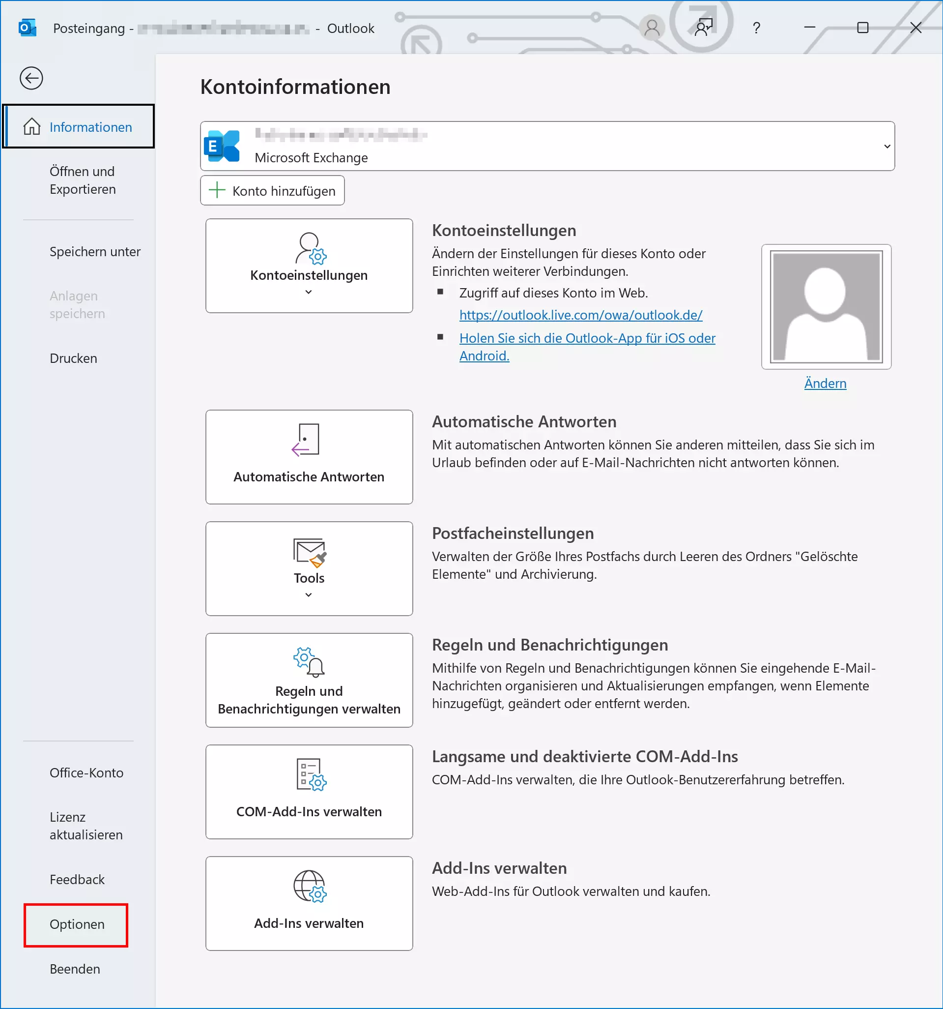This screenshot has height=1009, width=943.
Task: Select Lizenz aktualisieren
Action: tap(86, 826)
